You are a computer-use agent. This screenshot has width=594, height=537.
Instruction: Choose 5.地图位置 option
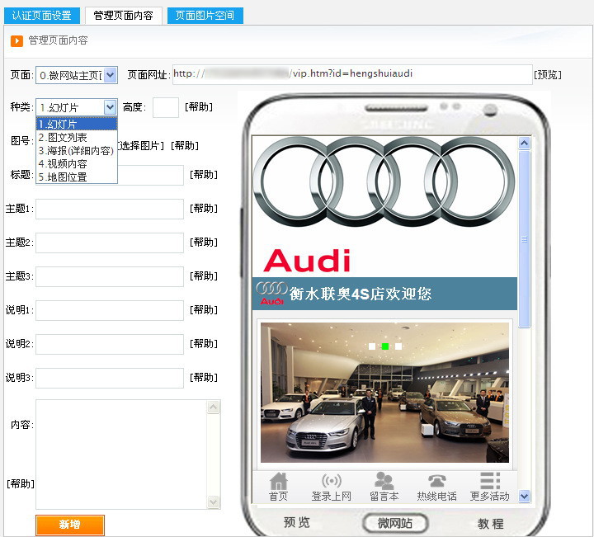(x=77, y=177)
